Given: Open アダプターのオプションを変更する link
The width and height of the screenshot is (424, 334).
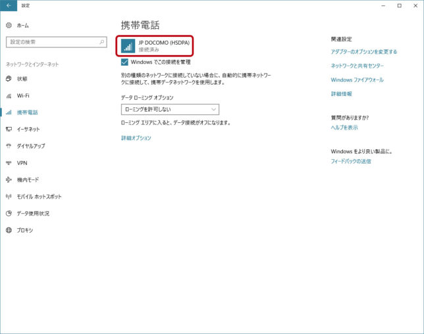Looking at the screenshot, I should click(364, 51).
